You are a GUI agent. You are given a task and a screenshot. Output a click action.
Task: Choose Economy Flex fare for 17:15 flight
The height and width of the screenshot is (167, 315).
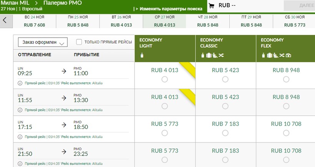[286, 133]
